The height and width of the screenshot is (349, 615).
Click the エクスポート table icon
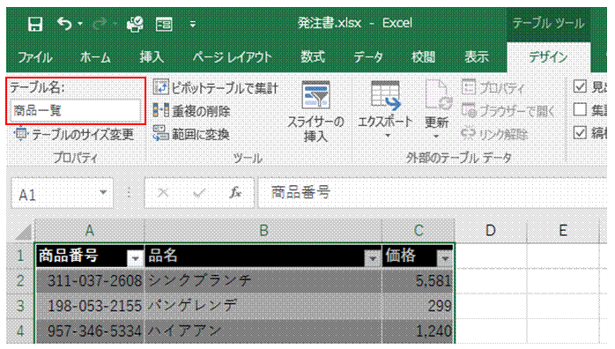pos(386,96)
